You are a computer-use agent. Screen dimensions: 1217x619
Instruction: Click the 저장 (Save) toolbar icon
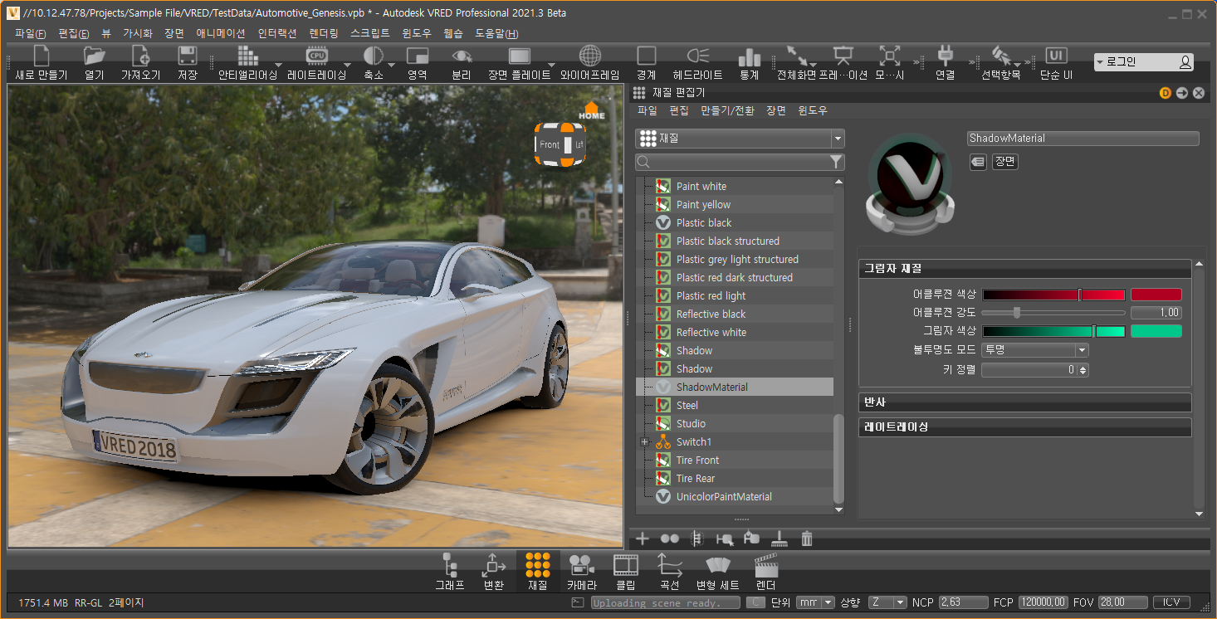[187, 58]
